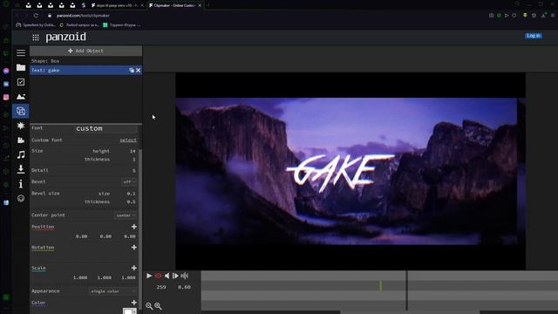Screen dimensions: 558x314
Task: Add keyframe for Scale
Action: click(x=133, y=268)
